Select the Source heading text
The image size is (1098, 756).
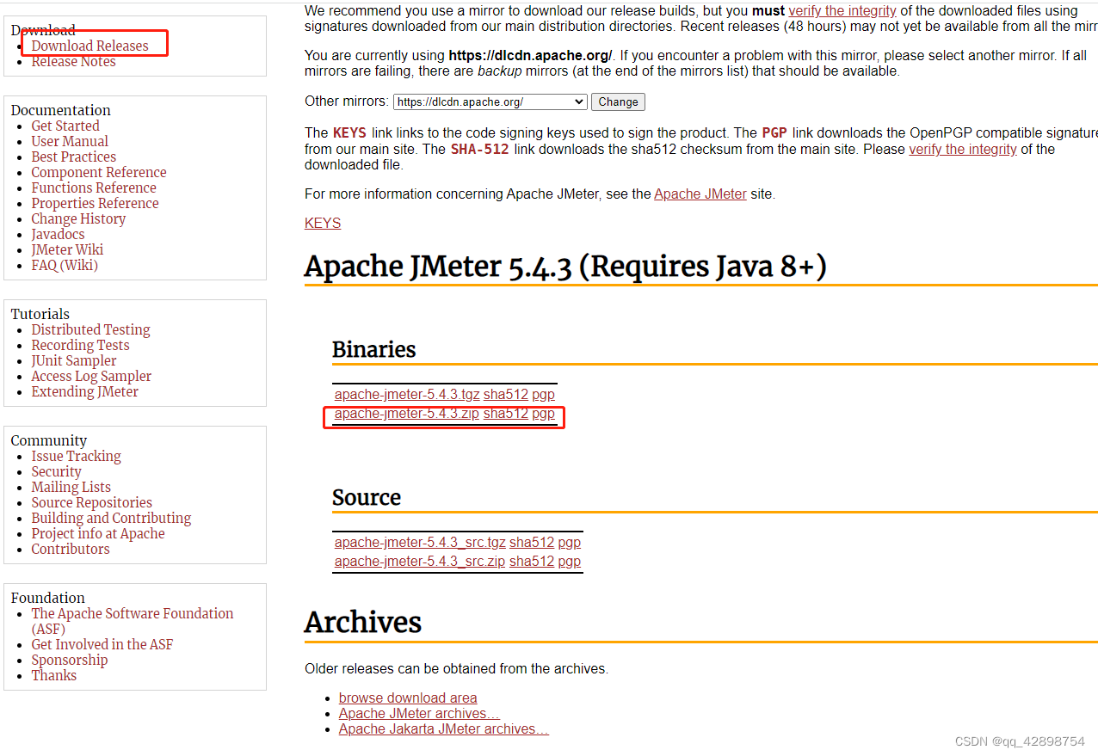tap(367, 497)
